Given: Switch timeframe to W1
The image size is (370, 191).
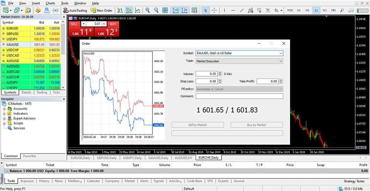Looking at the screenshot, I should tap(325, 10).
